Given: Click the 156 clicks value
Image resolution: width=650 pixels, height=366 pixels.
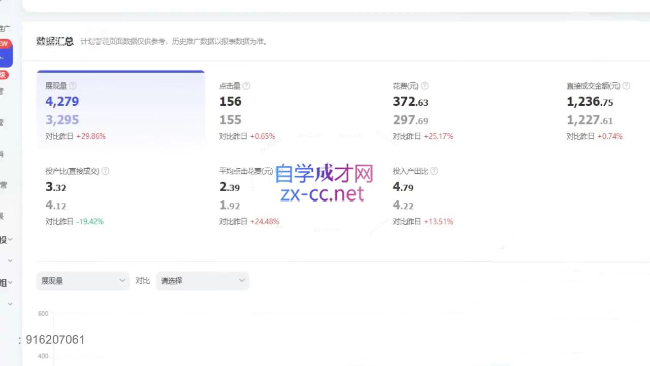Looking at the screenshot, I should [230, 102].
